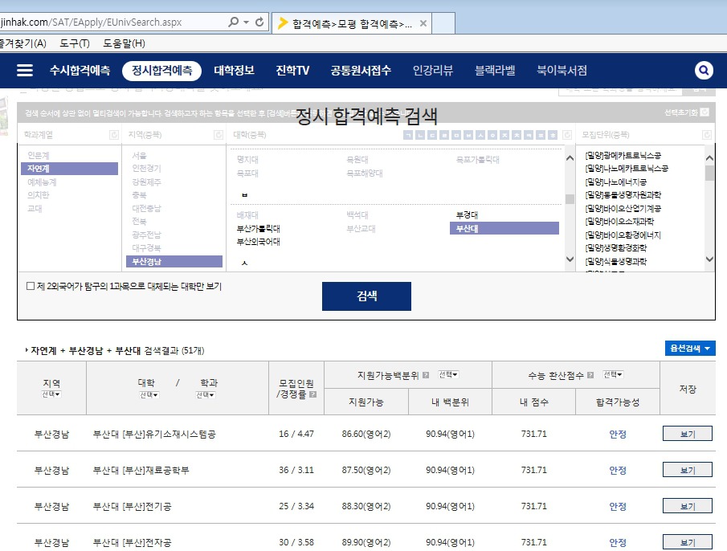
Task: Click the address bar search magnifier icon
Action: pos(234,22)
